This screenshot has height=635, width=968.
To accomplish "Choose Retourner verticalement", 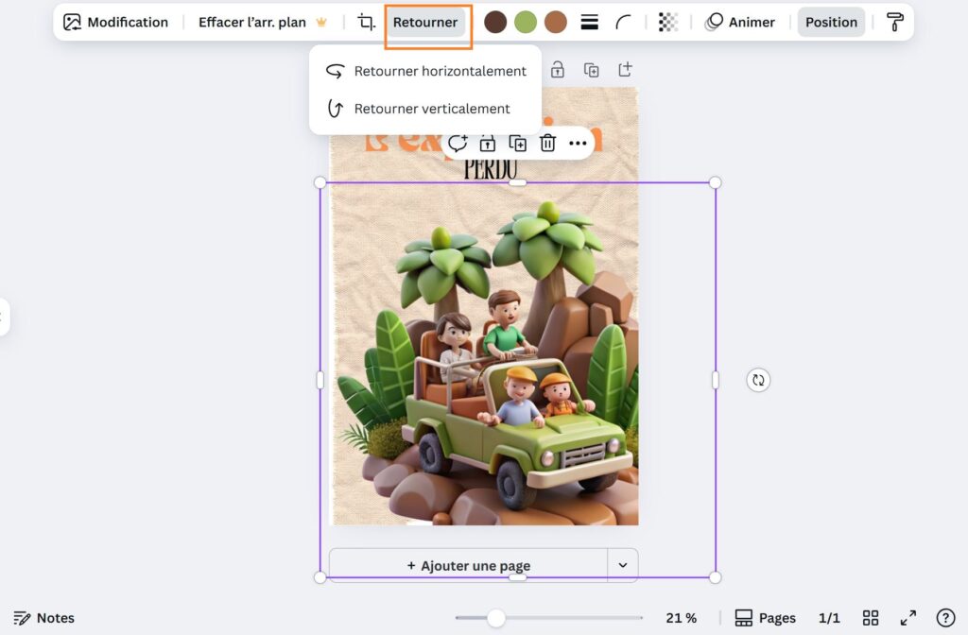I will tap(425, 109).
